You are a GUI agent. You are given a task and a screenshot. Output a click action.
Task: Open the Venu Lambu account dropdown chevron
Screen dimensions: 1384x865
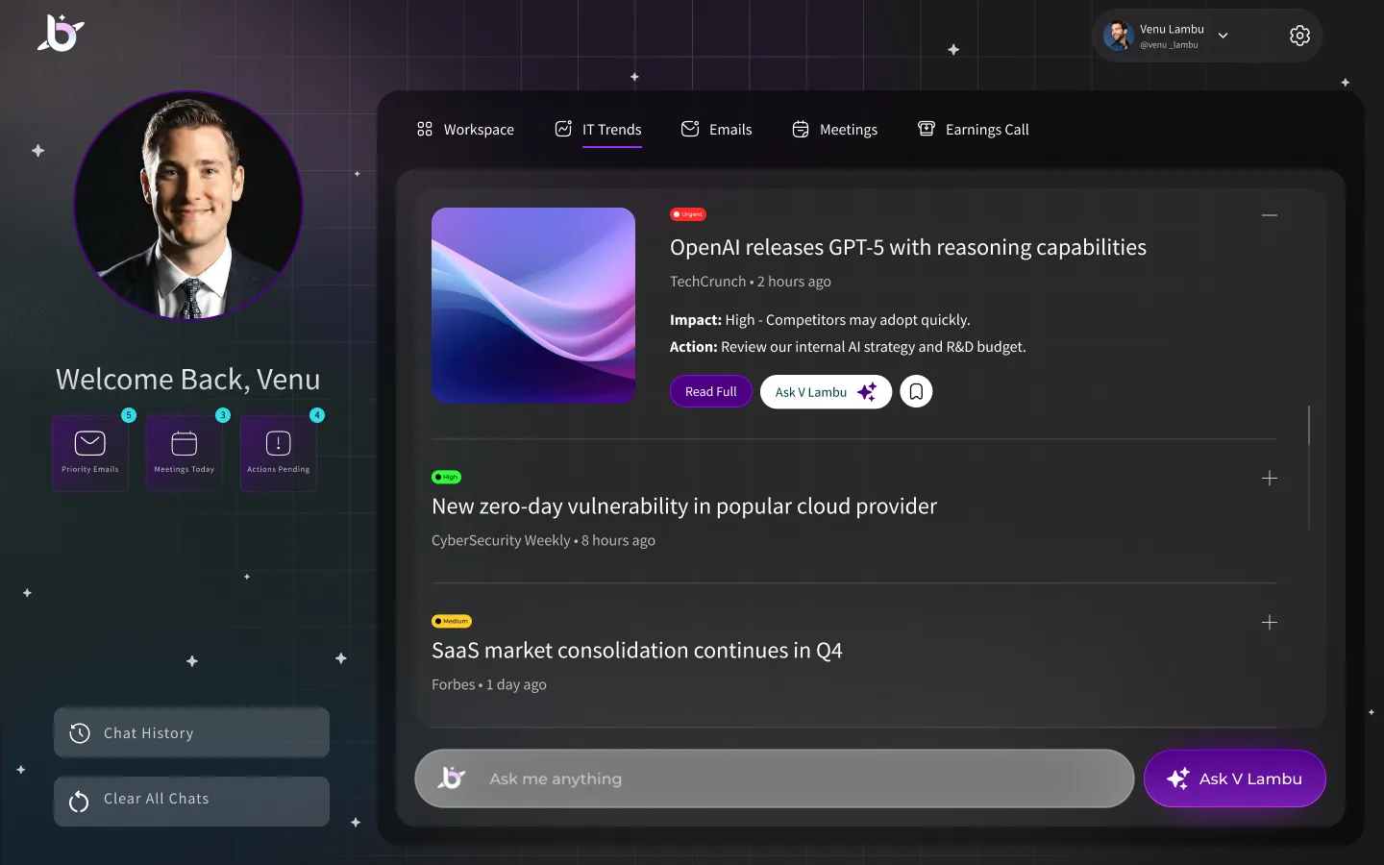click(1223, 36)
